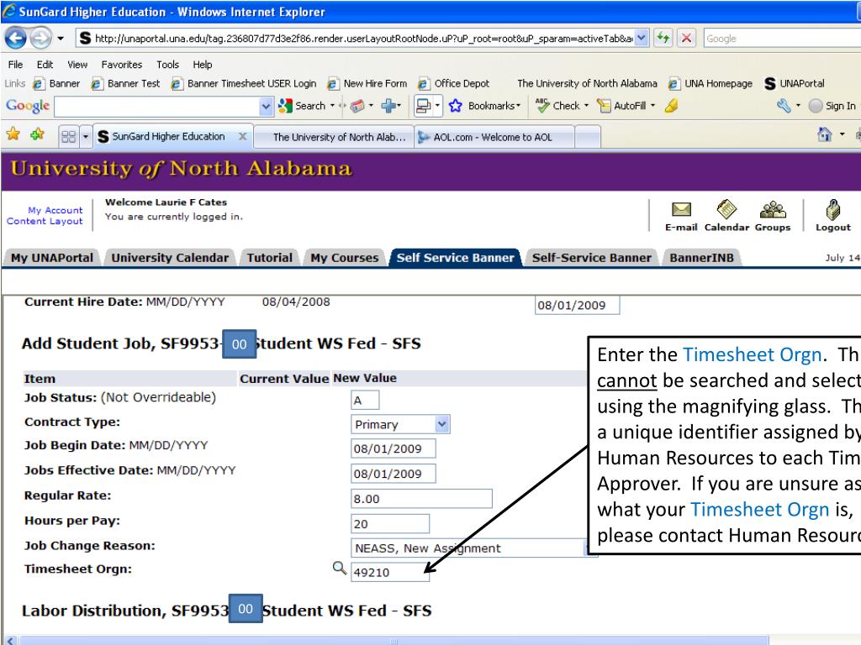
Task: Open the recent pages dropdown beside Forward
Action: 61,39
